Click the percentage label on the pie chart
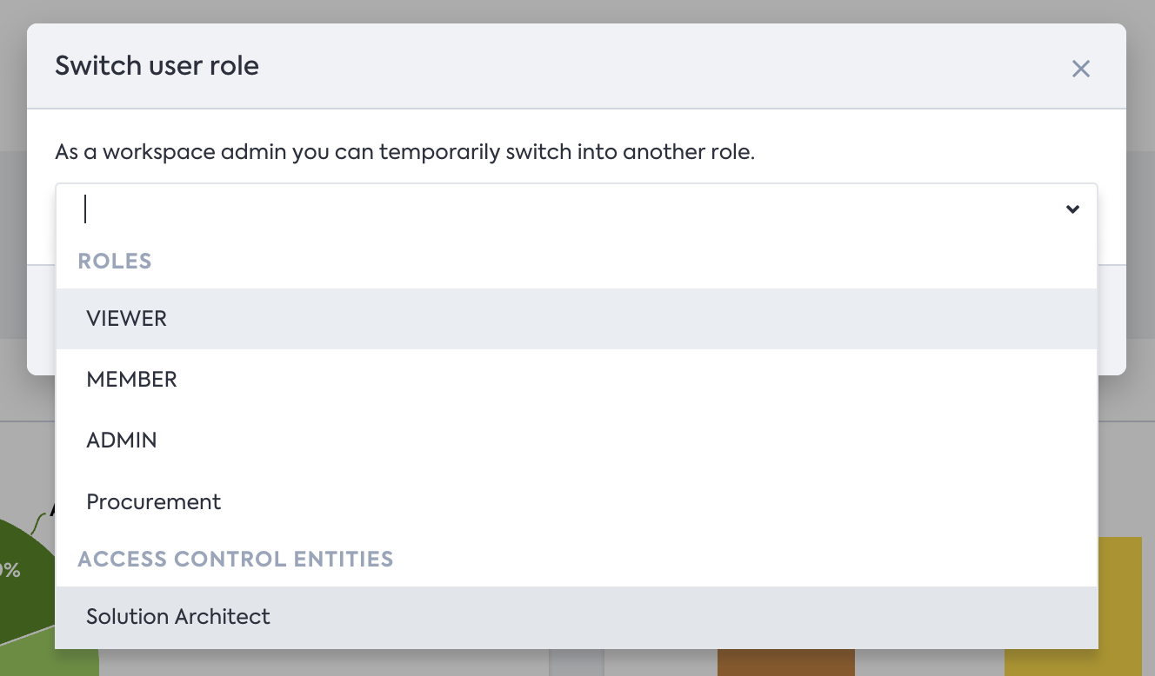Screen dimensions: 1155x676 9,570
